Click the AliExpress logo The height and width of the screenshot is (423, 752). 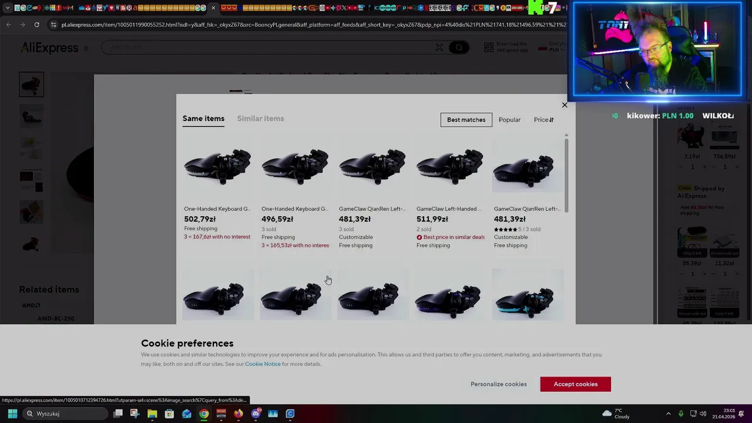click(x=49, y=48)
